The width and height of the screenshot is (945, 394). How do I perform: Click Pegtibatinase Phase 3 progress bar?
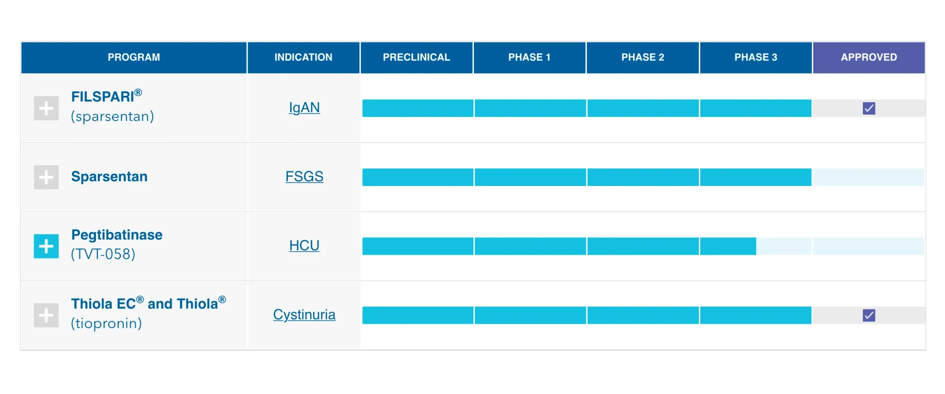pyautogui.click(x=728, y=246)
